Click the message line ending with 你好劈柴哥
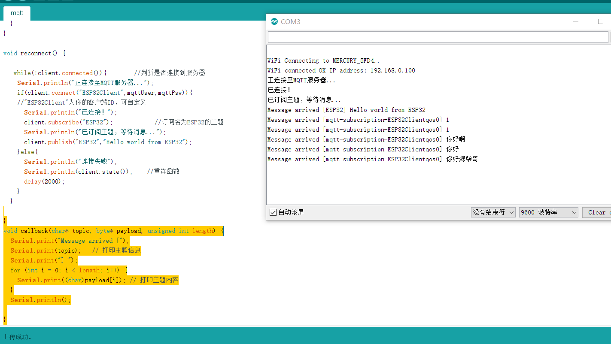Image resolution: width=611 pixels, height=344 pixels. coord(373,159)
